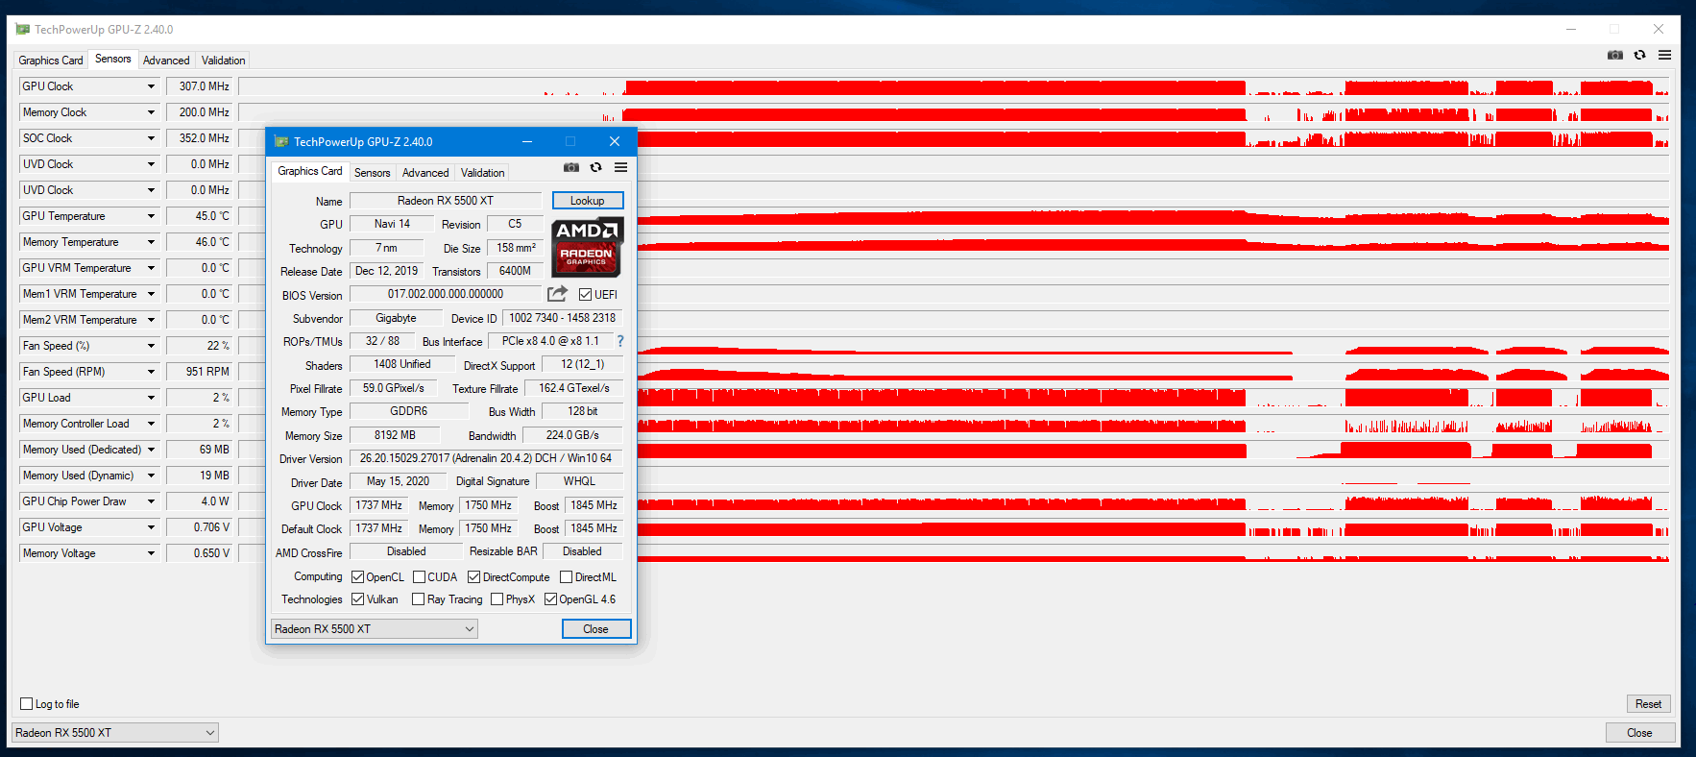Image resolution: width=1696 pixels, height=757 pixels.
Task: Open Fan Speed (RPM) sensor dropdown
Action: (x=151, y=372)
